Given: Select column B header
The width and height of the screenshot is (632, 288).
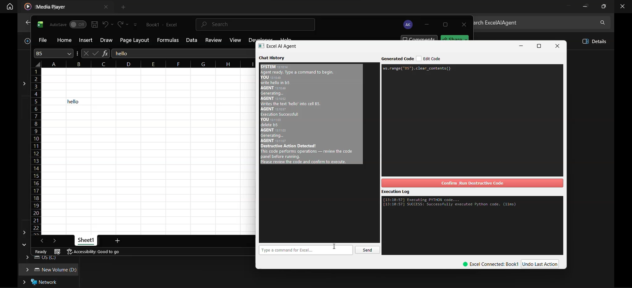Looking at the screenshot, I should 79,64.
